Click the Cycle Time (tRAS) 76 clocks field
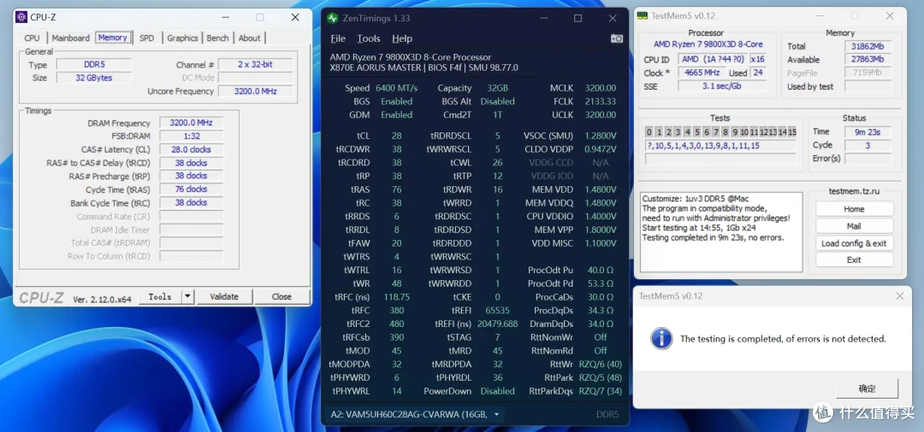Viewport: 924px width, 432px height. tap(191, 190)
